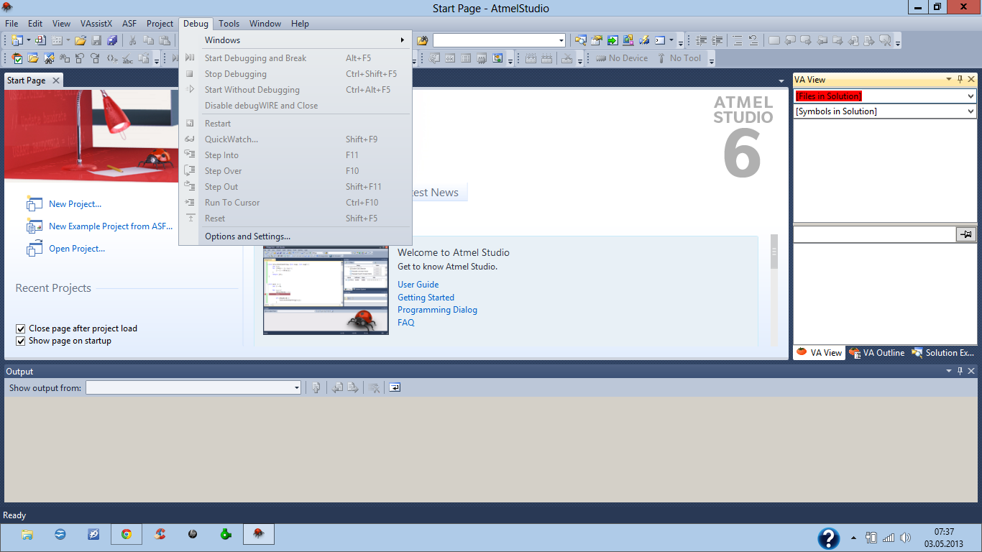
Task: Click the Cut scissors icon
Action: (x=132, y=40)
